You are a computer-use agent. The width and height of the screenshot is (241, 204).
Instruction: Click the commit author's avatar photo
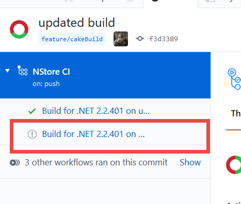[121, 39]
